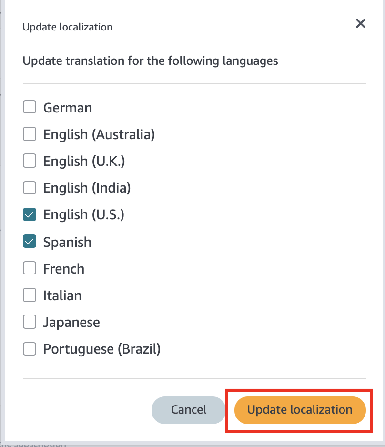This screenshot has width=385, height=447.
Task: Check the German checkbox
Action: (29, 107)
